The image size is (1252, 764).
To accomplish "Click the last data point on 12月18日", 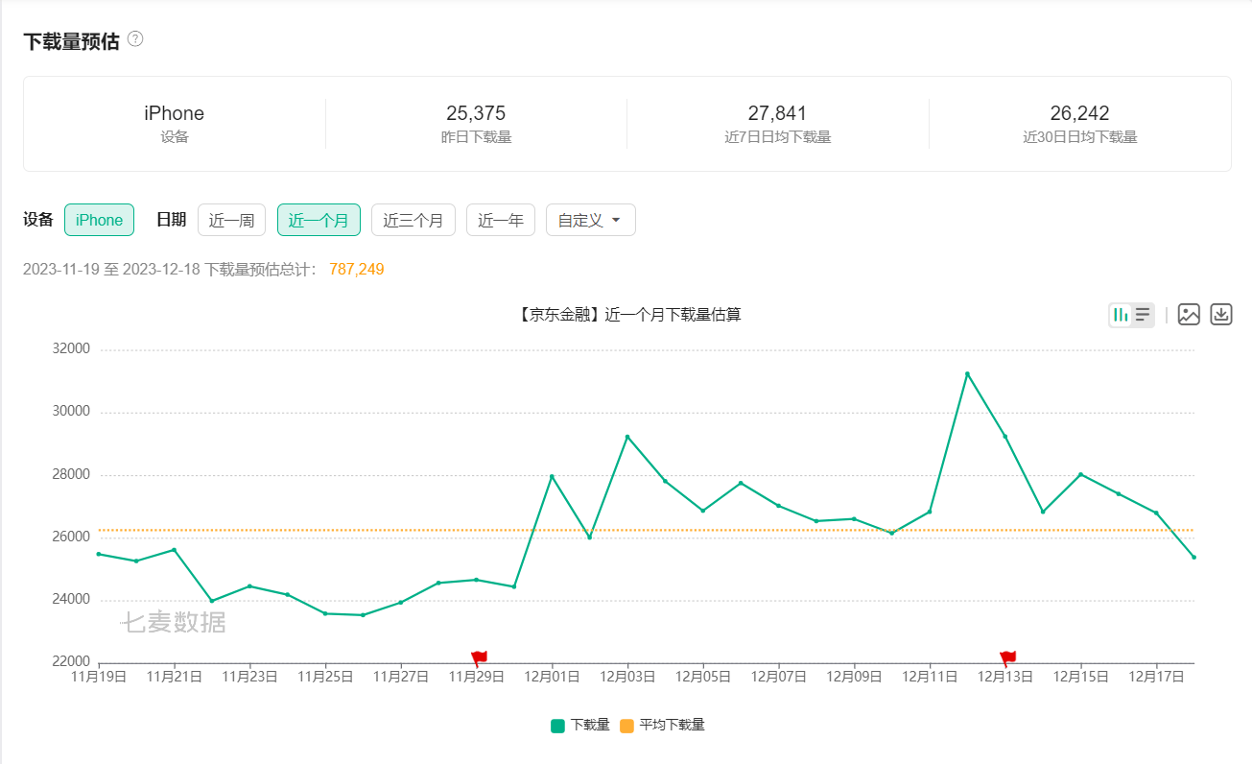I will click(x=1193, y=557).
